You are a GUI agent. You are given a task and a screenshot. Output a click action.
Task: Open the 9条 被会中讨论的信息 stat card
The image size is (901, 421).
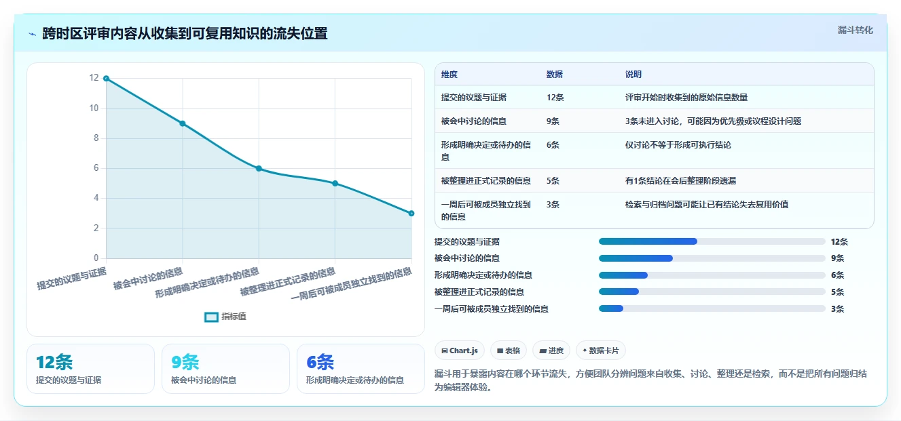point(225,369)
